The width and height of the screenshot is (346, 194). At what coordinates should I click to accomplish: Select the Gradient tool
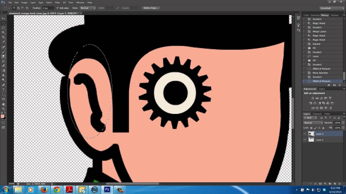point(4,70)
